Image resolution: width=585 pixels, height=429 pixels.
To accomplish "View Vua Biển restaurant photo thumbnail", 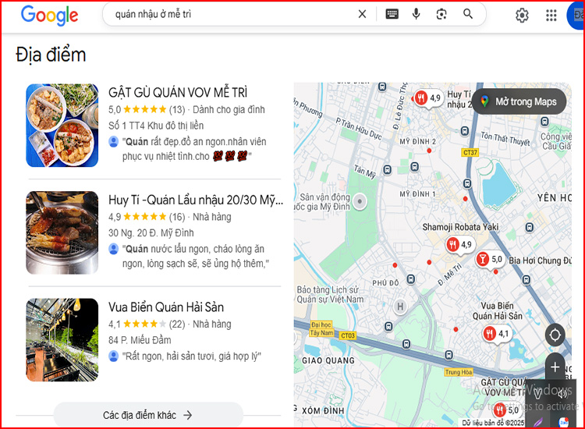I will (x=62, y=340).
